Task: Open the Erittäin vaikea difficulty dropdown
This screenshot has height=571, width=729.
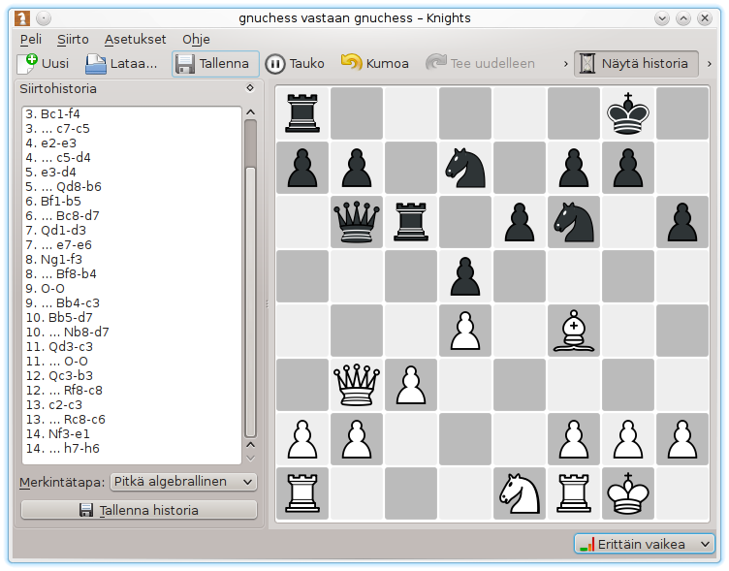Action: click(644, 545)
